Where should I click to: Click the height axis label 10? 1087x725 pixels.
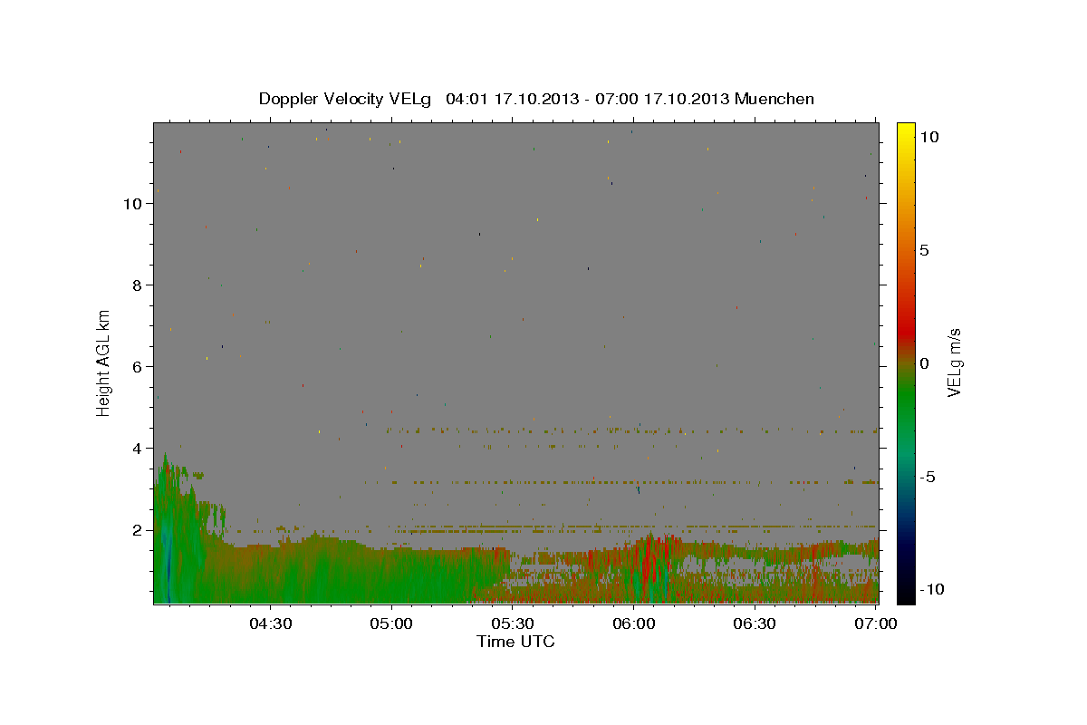(x=132, y=203)
